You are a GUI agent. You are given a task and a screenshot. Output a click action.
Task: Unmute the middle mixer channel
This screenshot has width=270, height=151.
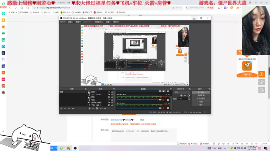tap(164, 100)
